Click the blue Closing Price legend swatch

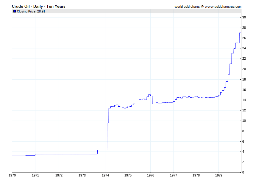(x=15, y=11)
